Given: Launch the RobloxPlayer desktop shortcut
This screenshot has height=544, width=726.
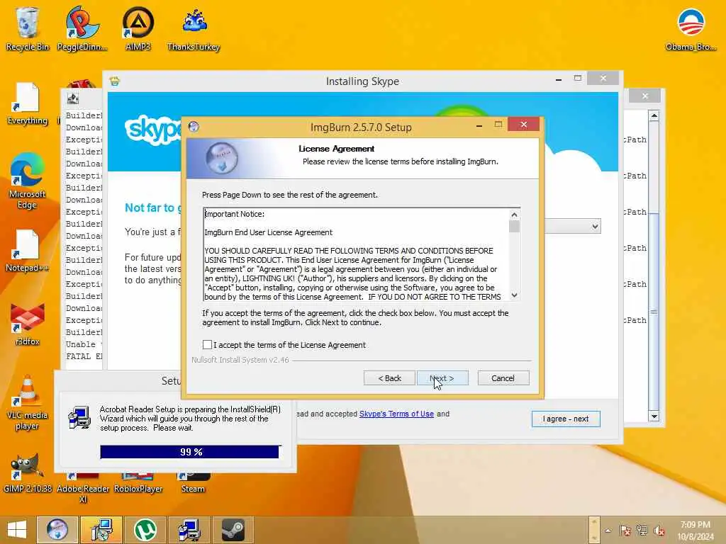Looking at the screenshot, I should [138, 483].
